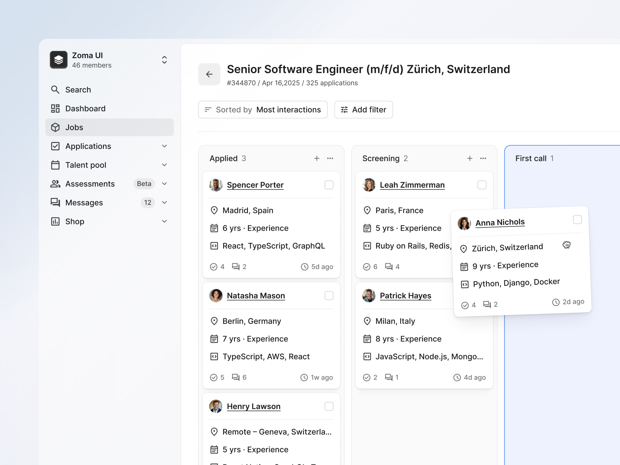Expand the Applications menu chevron
Screen dimensions: 620x465
click(164, 146)
